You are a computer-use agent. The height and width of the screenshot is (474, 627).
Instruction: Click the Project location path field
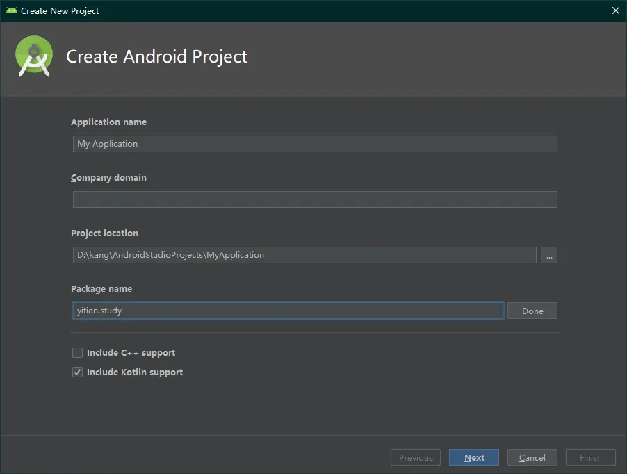[x=304, y=254]
